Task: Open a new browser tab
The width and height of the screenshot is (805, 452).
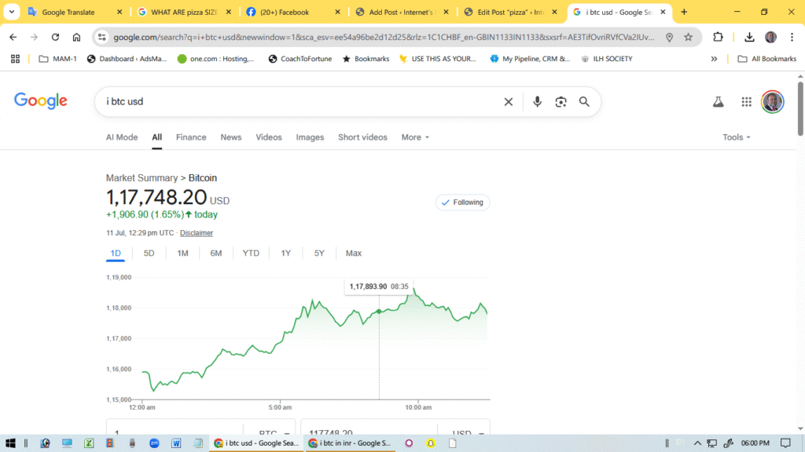Action: [x=684, y=12]
